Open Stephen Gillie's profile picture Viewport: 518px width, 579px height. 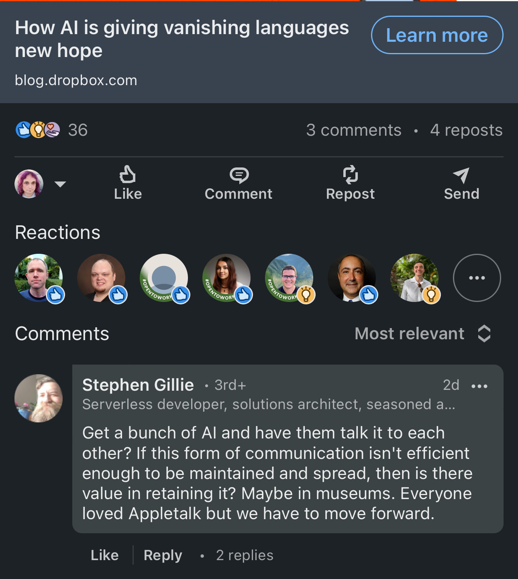[39, 398]
